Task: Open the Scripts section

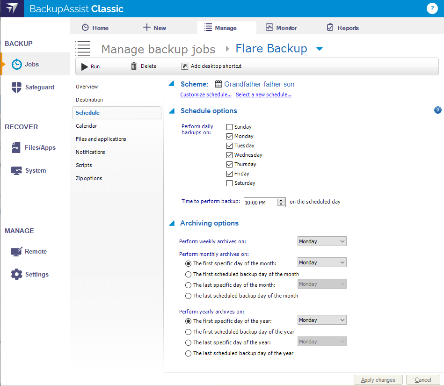Action: tap(84, 165)
